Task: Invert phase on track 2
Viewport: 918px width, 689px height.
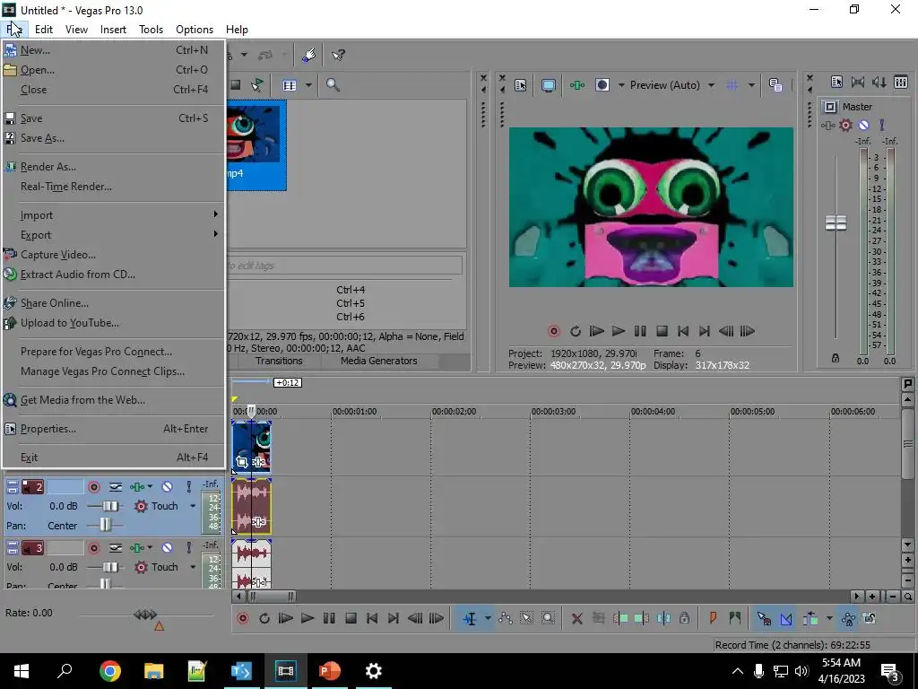Action: [116, 487]
